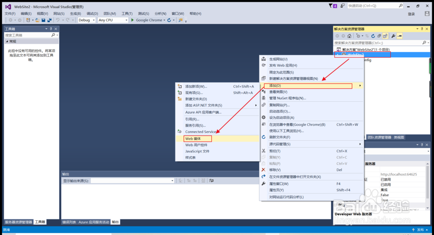Click the Find in Files toolbar icon

181,20
